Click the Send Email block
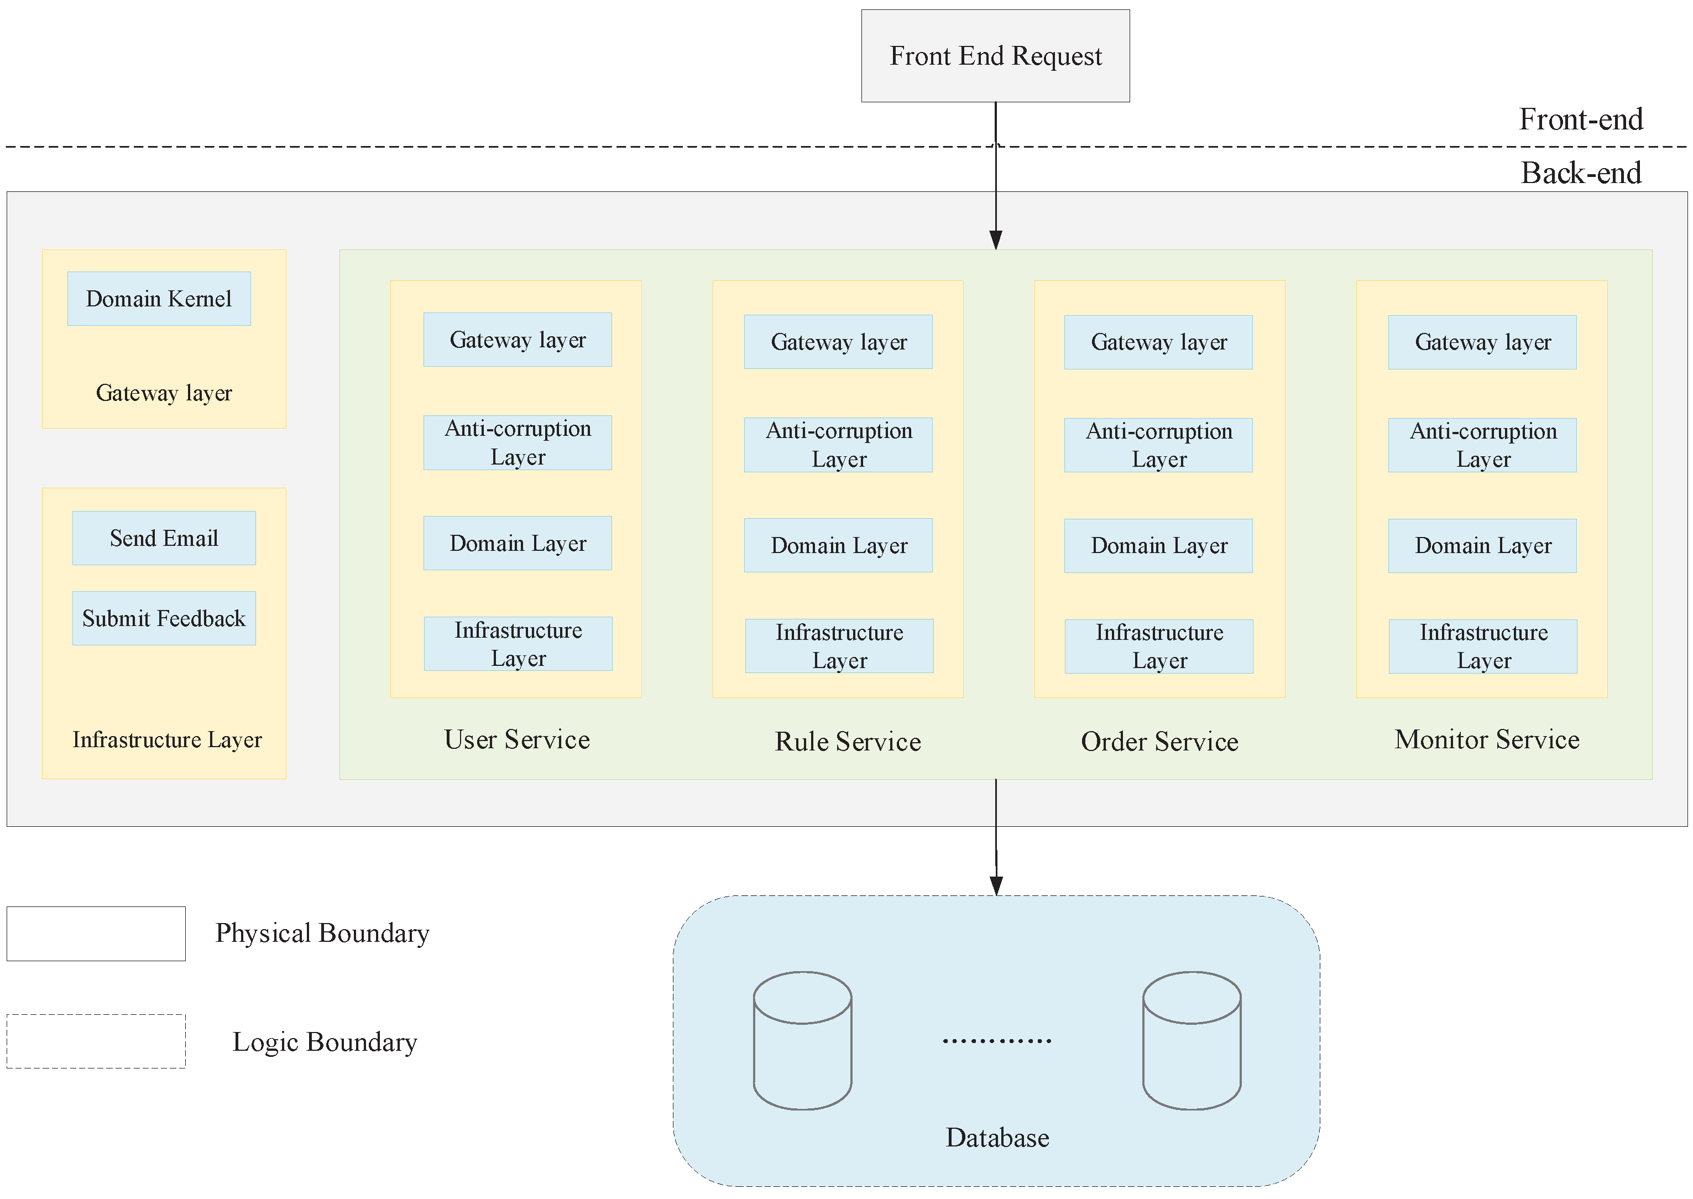The height and width of the screenshot is (1199, 1693). tap(164, 538)
